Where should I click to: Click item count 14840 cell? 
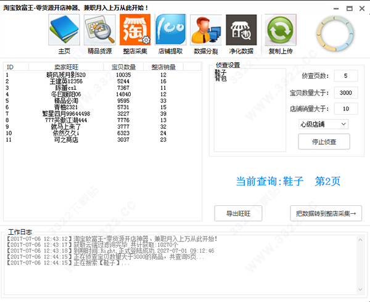123,94
